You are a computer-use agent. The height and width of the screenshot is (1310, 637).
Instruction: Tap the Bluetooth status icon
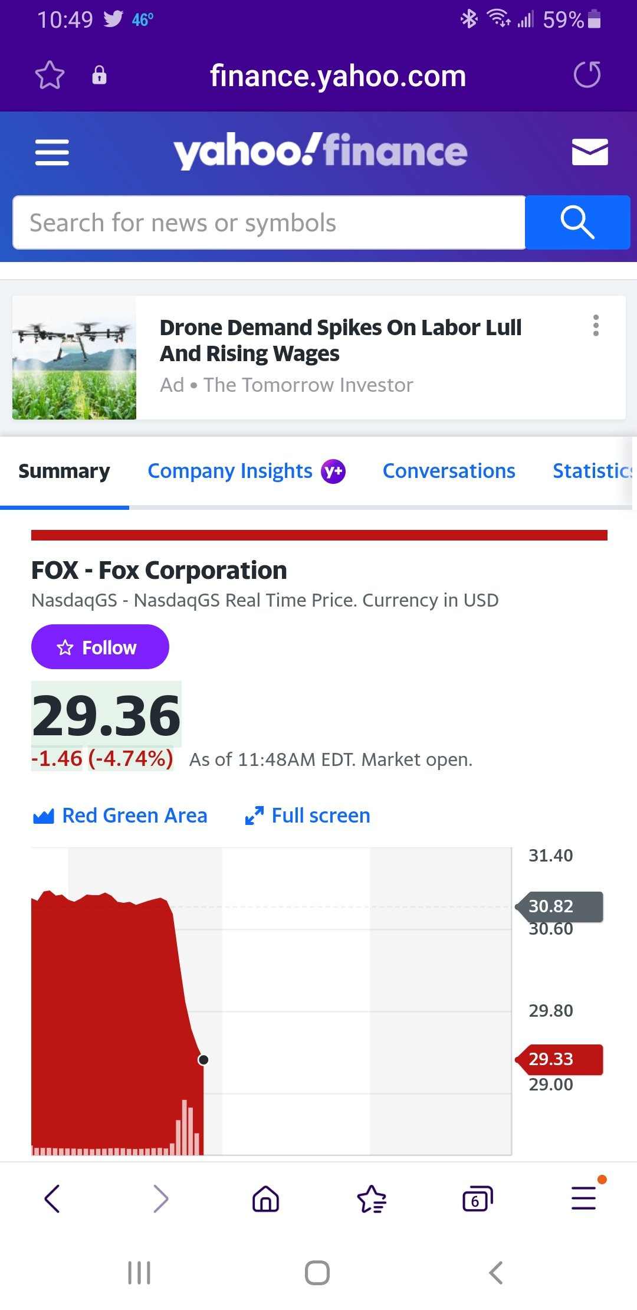tap(469, 19)
